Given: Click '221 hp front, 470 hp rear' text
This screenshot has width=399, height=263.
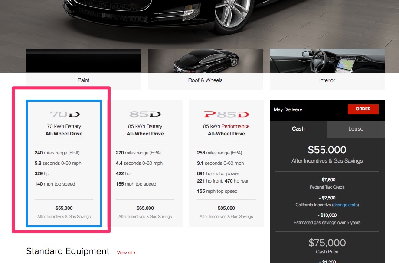Looking at the screenshot, I should pyautogui.click(x=222, y=181).
